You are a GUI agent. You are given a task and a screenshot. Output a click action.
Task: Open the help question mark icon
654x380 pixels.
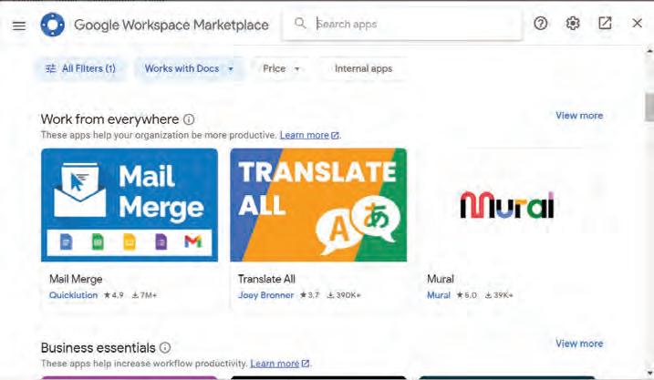[541, 24]
